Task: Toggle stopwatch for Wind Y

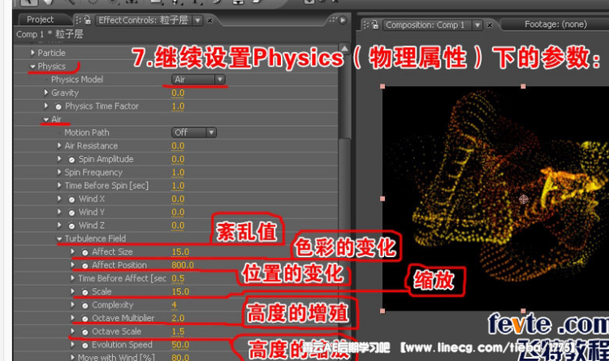Action: 71,213
